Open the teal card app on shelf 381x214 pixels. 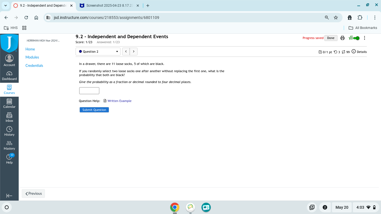pos(206,207)
